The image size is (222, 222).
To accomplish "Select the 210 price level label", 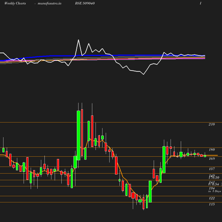I will (212, 124).
